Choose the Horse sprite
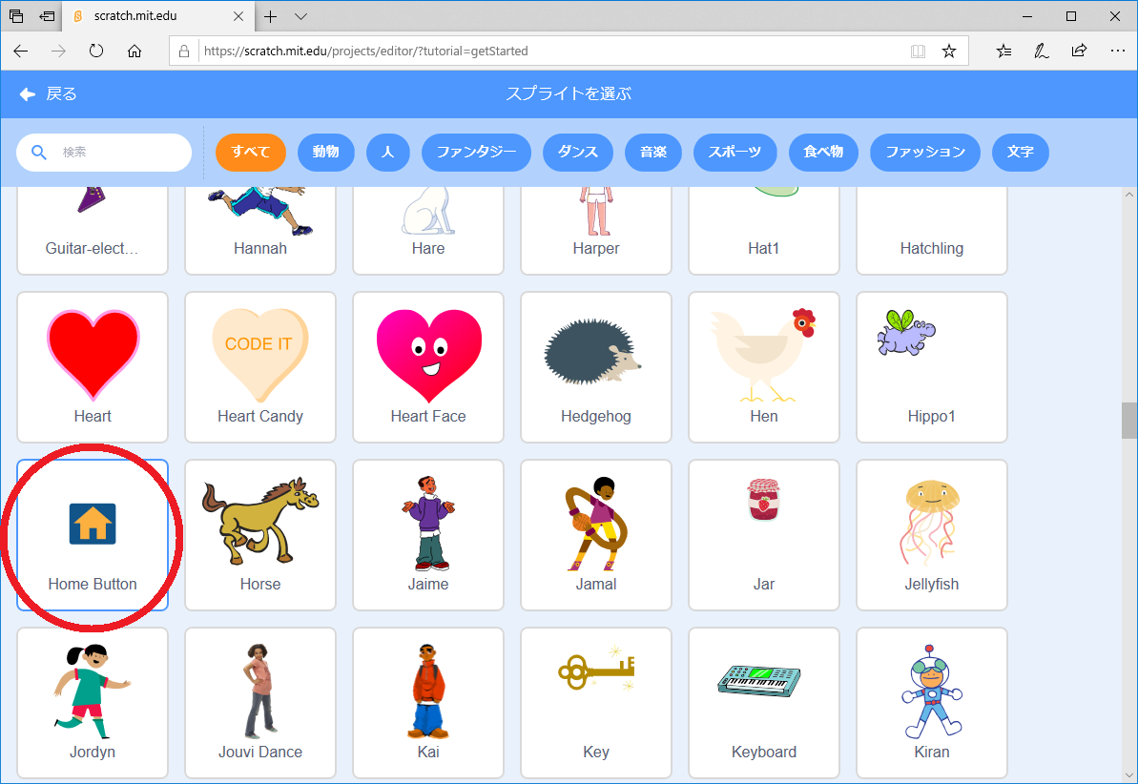1138x784 pixels. [260, 535]
